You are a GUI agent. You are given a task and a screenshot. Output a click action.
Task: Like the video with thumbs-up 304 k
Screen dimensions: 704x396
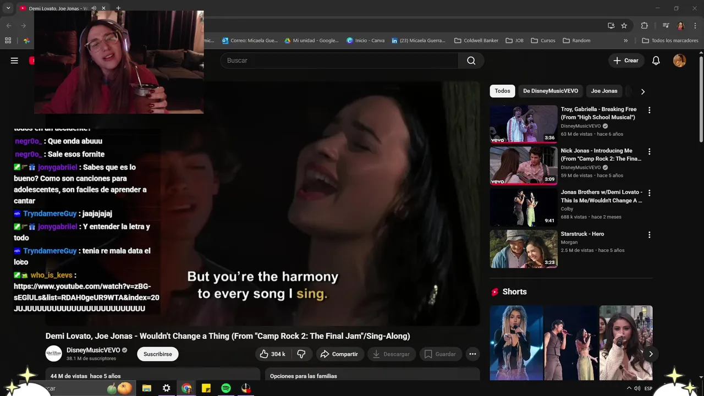pyautogui.click(x=273, y=354)
